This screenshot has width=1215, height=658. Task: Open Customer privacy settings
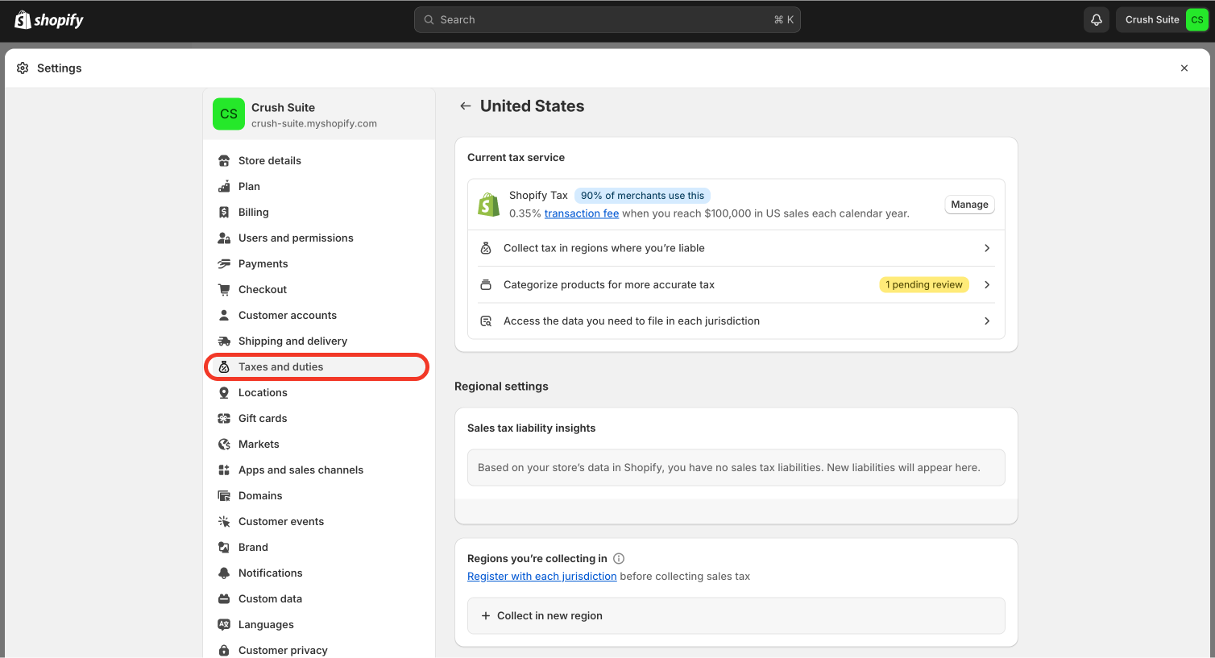click(318, 649)
